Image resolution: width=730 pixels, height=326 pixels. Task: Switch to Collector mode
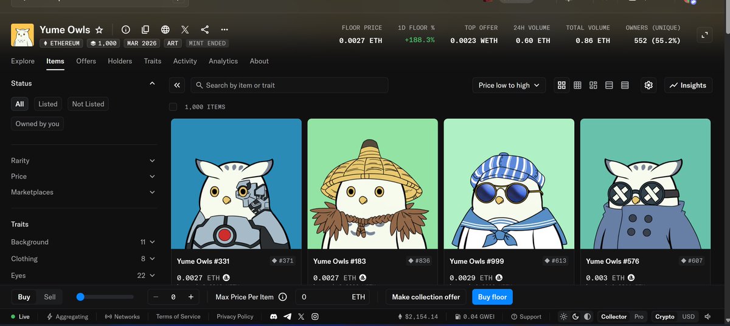pyautogui.click(x=614, y=317)
